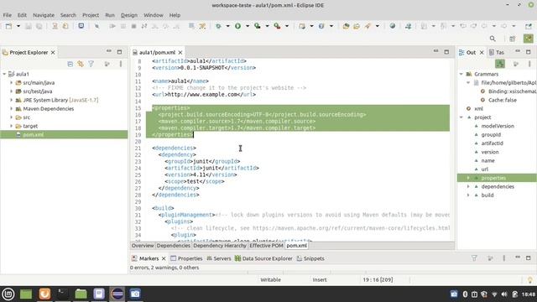This screenshot has width=537, height=302.
Task: Open the Help menu
Action: click(x=175, y=15)
